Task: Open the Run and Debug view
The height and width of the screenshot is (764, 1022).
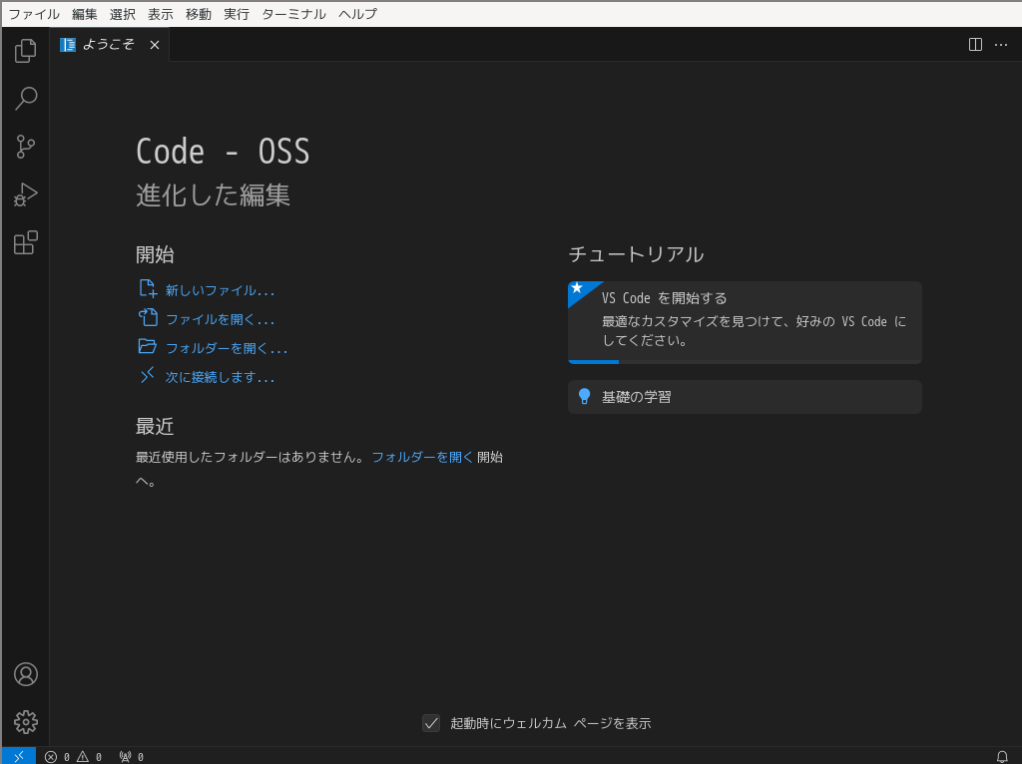Action: 25,194
